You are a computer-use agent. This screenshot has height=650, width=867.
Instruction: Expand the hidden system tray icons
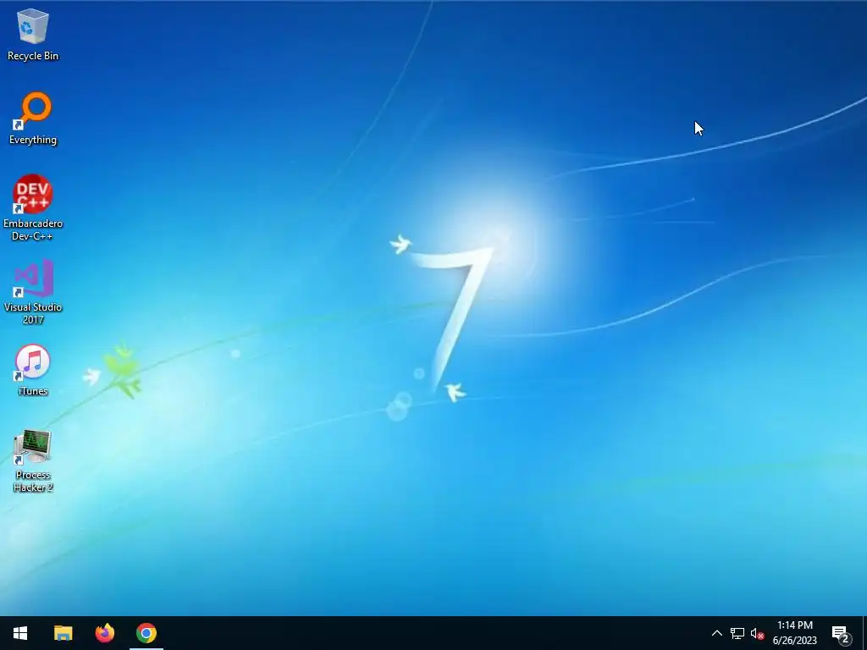point(716,633)
